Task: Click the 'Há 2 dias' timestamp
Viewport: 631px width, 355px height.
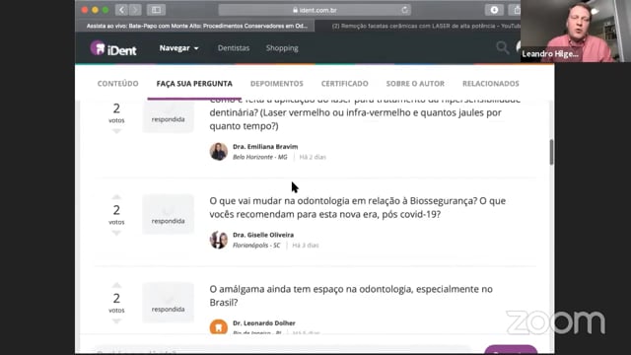Action: coord(313,157)
